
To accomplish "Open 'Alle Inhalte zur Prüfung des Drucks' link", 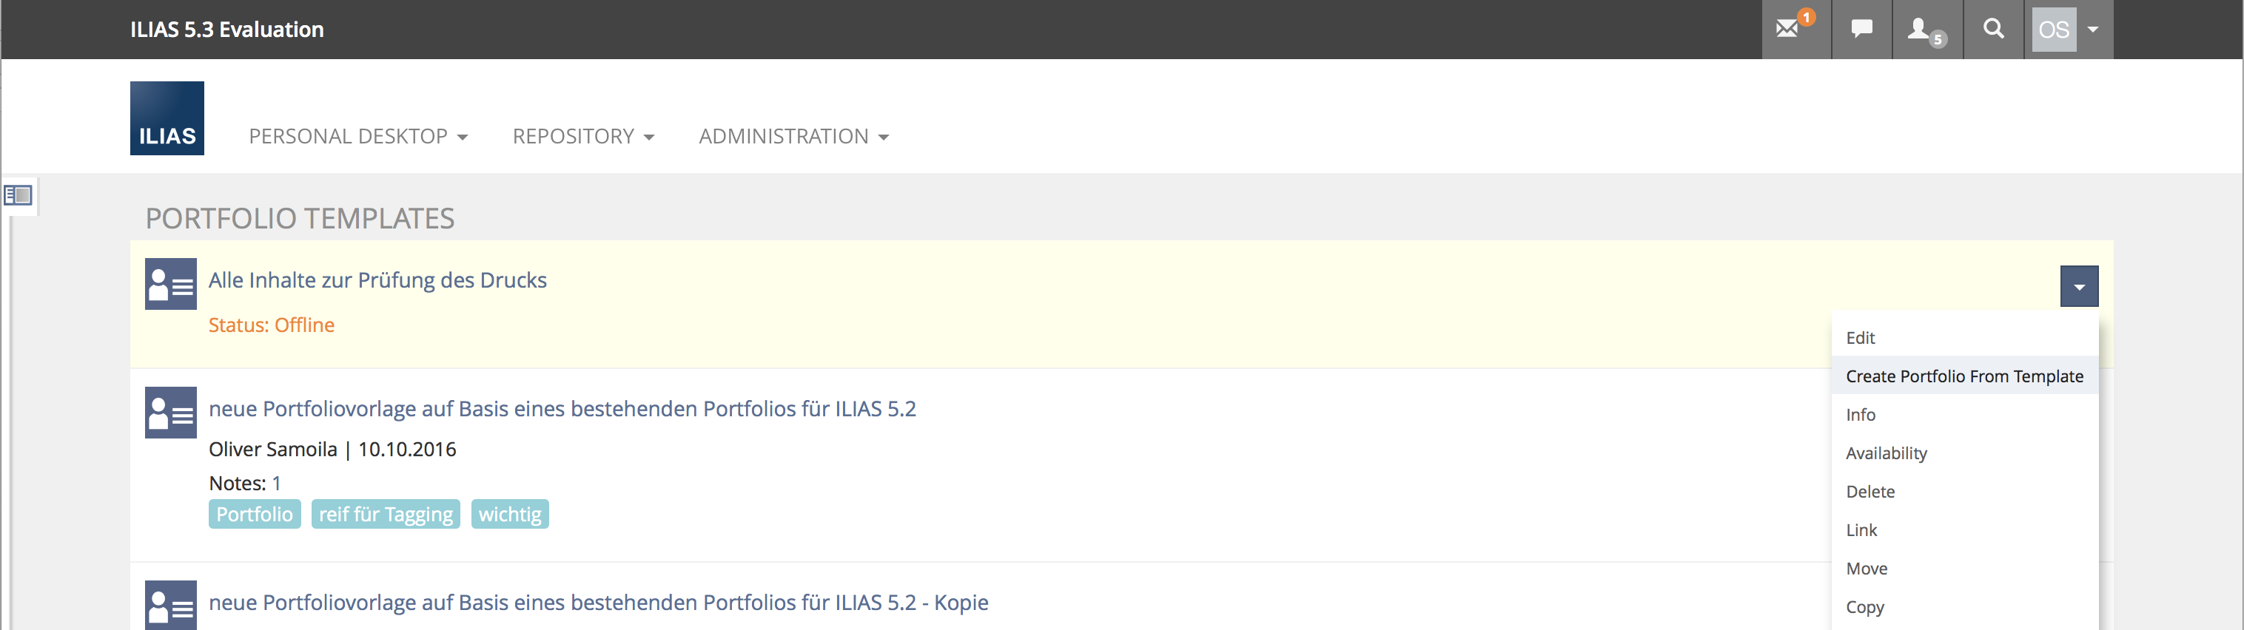I will (377, 280).
